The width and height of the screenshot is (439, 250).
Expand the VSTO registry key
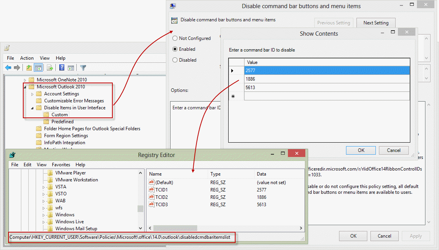pyautogui.click(x=44, y=194)
